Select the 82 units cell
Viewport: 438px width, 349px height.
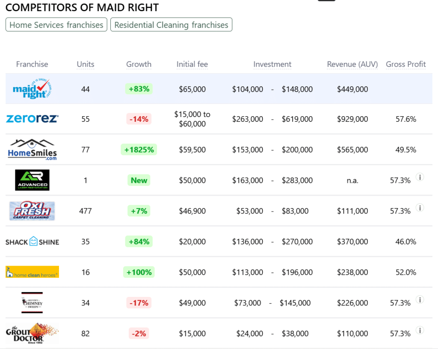pos(86,334)
